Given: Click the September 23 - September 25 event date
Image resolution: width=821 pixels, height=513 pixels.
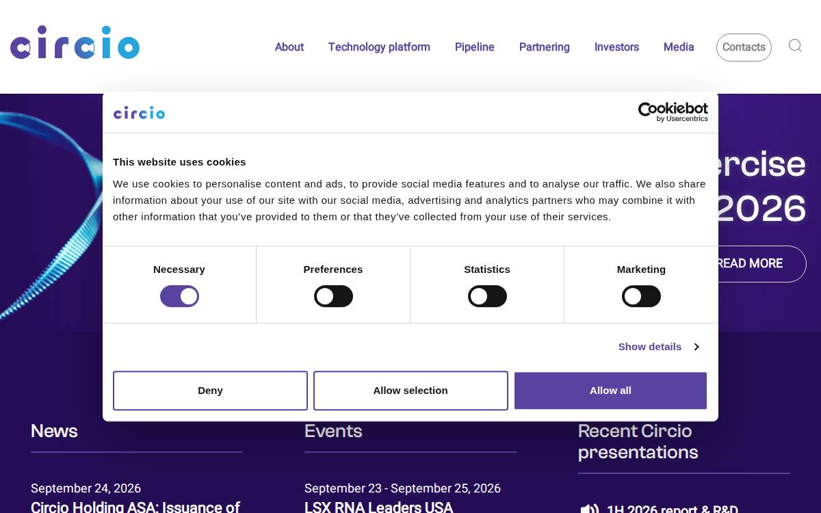Looking at the screenshot, I should (x=402, y=488).
